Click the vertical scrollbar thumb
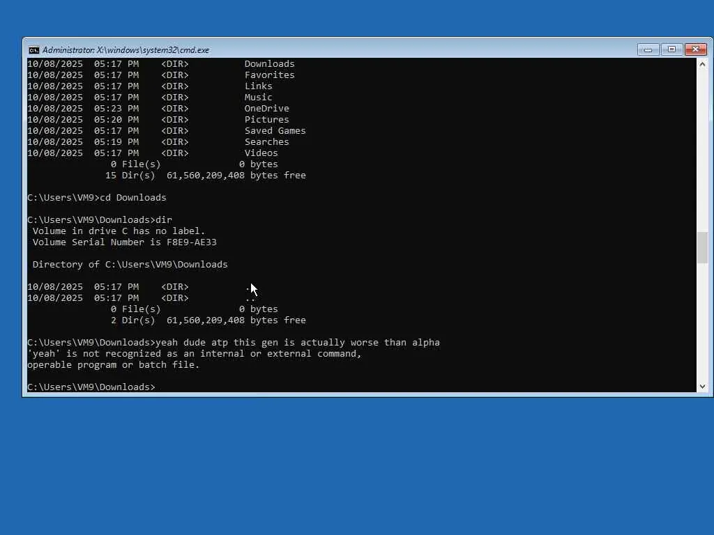This screenshot has width=714, height=535. (x=702, y=247)
